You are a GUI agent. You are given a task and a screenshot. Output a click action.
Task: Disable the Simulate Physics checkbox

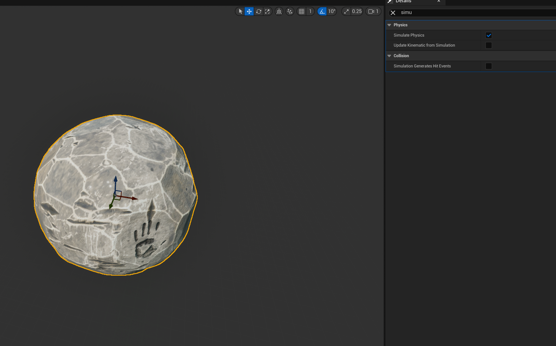point(488,35)
